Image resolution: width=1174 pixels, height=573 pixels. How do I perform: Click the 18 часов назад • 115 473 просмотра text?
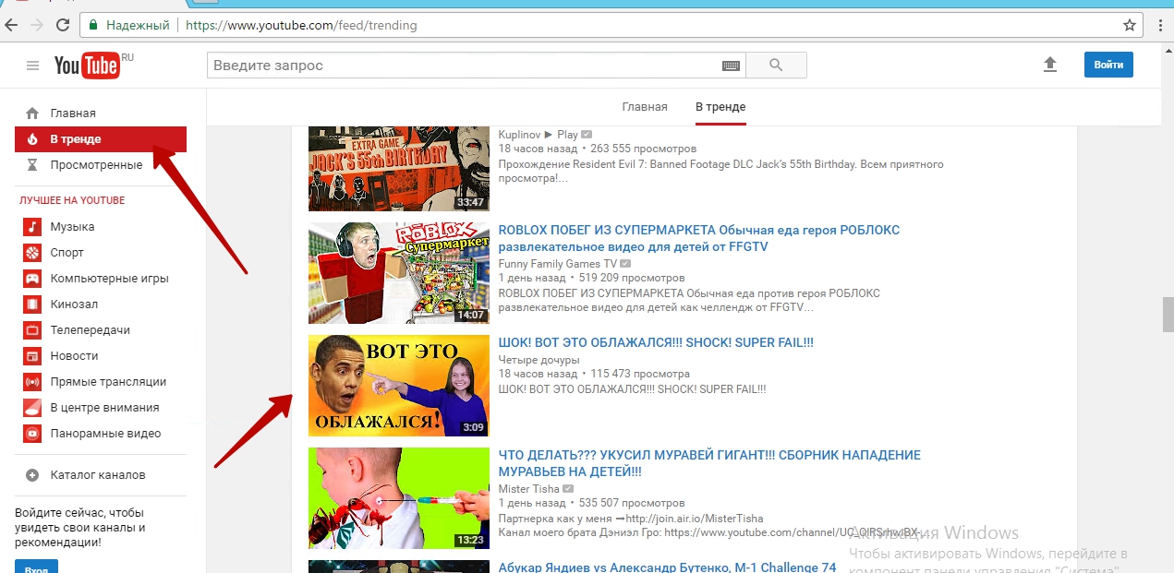tap(594, 374)
